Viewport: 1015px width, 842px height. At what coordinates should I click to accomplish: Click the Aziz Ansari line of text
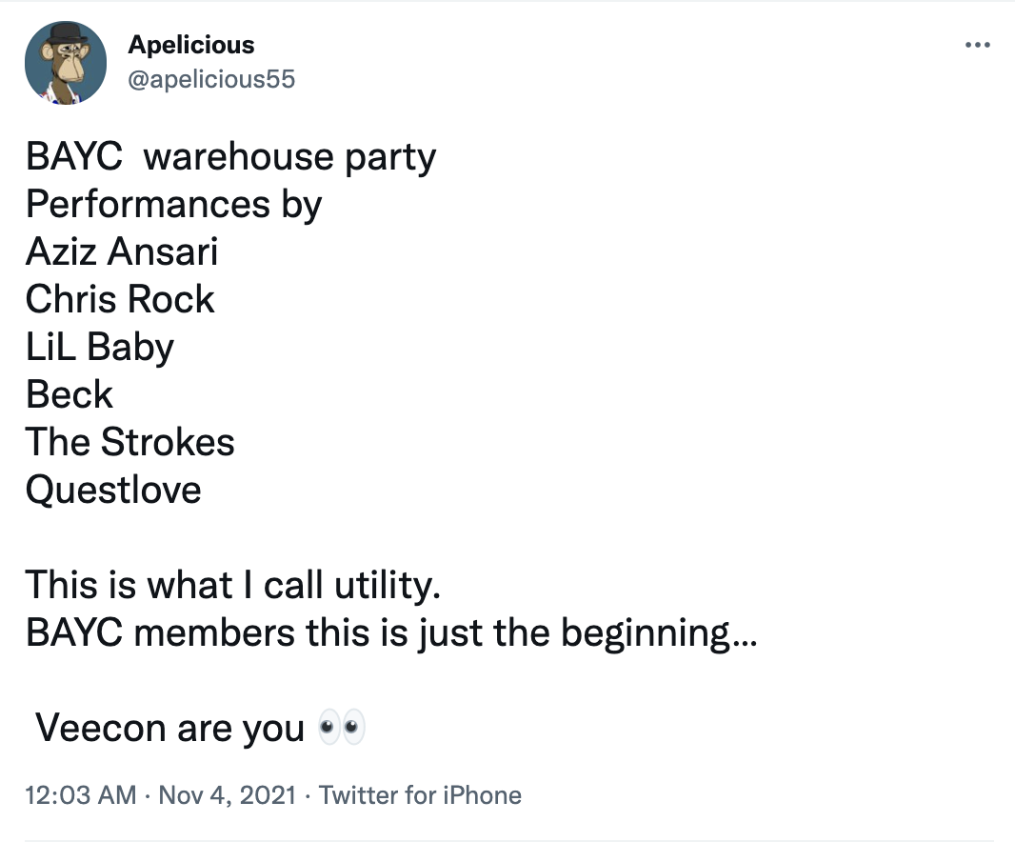click(x=122, y=251)
